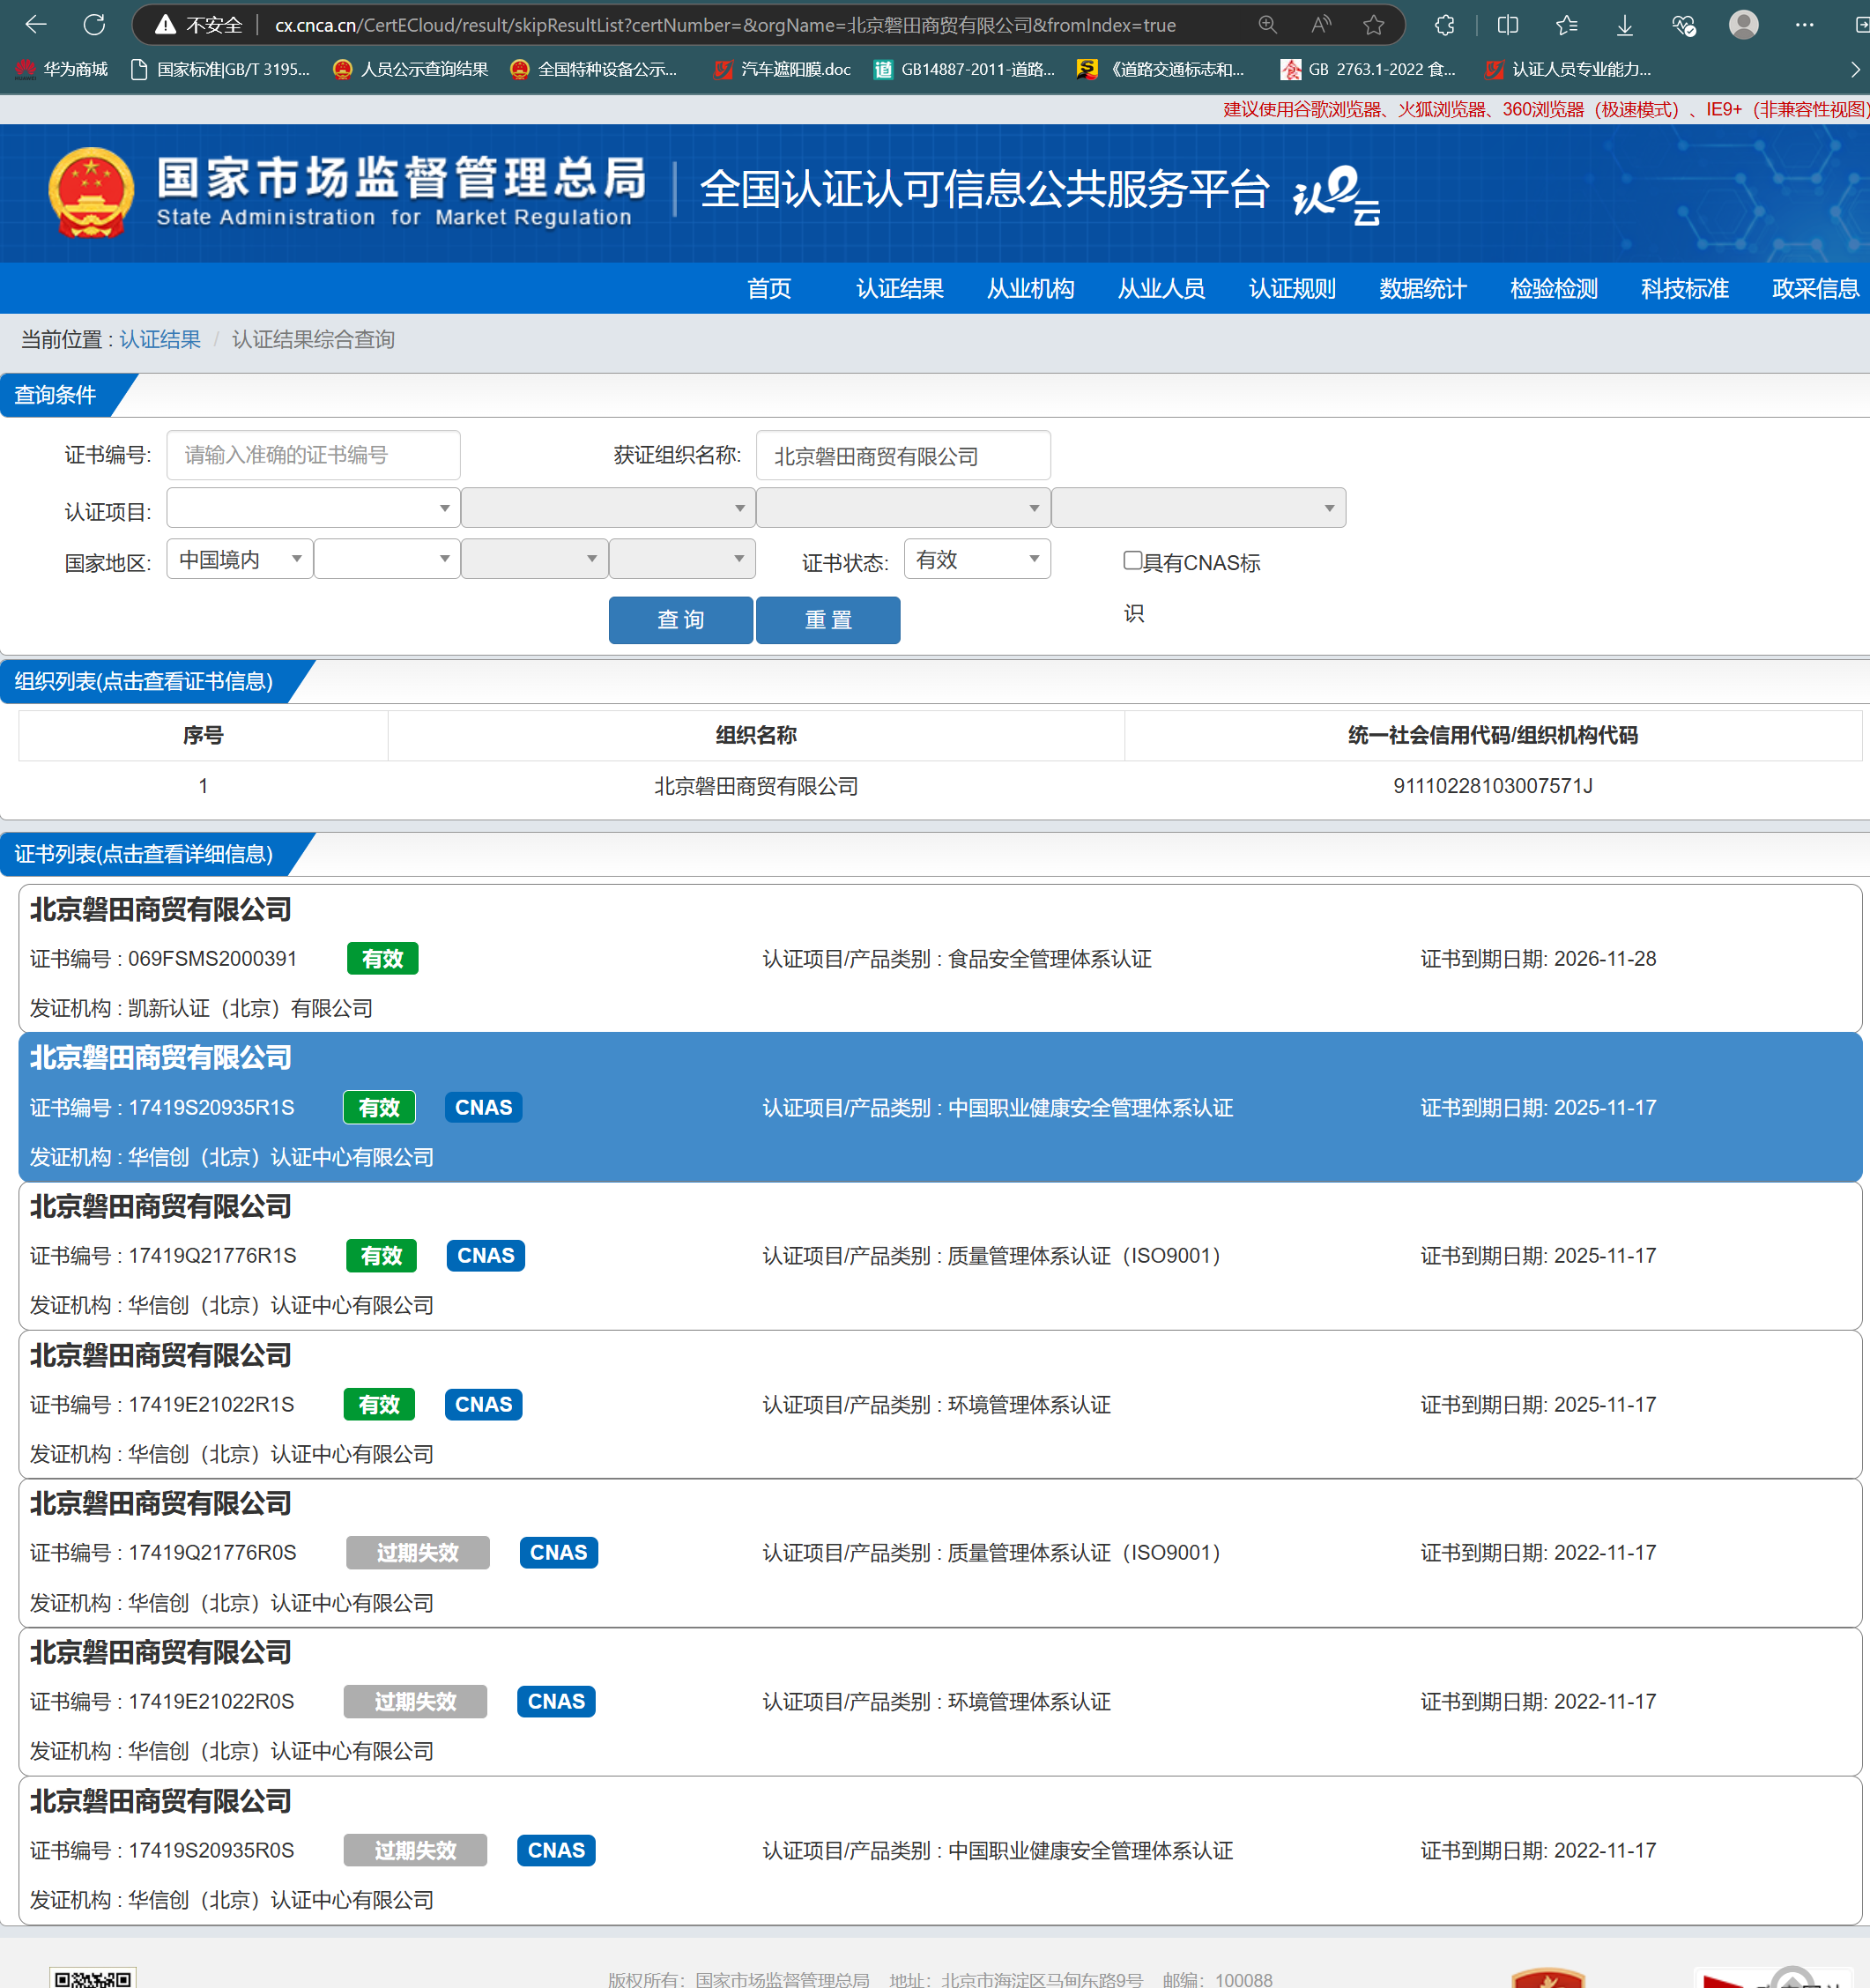The height and width of the screenshot is (1988, 1870).
Task: Open the 国家标准|GB/T 3195 bookmark
Action: pyautogui.click(x=221, y=69)
